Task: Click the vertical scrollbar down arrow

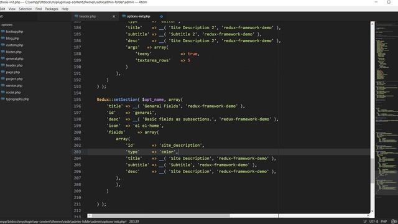Action: (373, 211)
